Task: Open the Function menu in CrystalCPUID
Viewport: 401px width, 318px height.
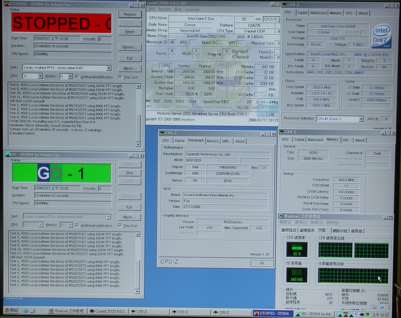Action: coord(165,9)
